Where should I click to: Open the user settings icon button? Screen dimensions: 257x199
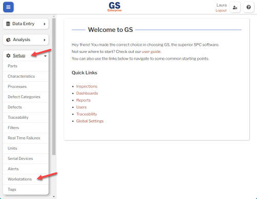coord(235,7)
